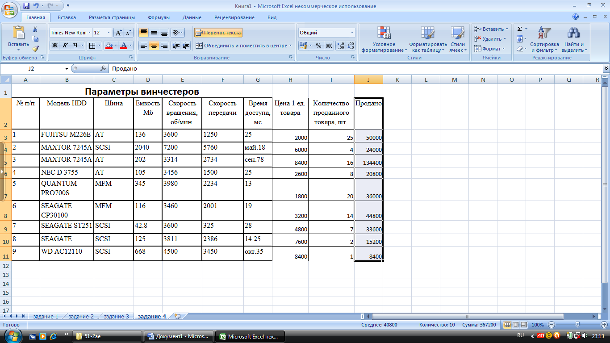Screen dimensions: 610x343
Task: Open Найти и выделить menu
Action: [574, 39]
